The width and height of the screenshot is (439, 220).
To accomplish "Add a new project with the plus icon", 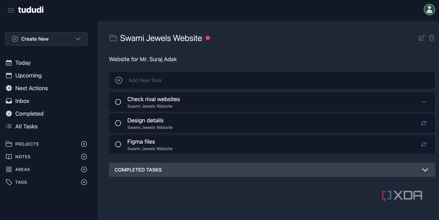I will (84, 144).
